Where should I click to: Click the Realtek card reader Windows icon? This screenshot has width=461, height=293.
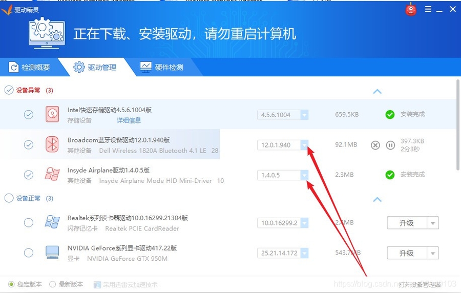52,222
